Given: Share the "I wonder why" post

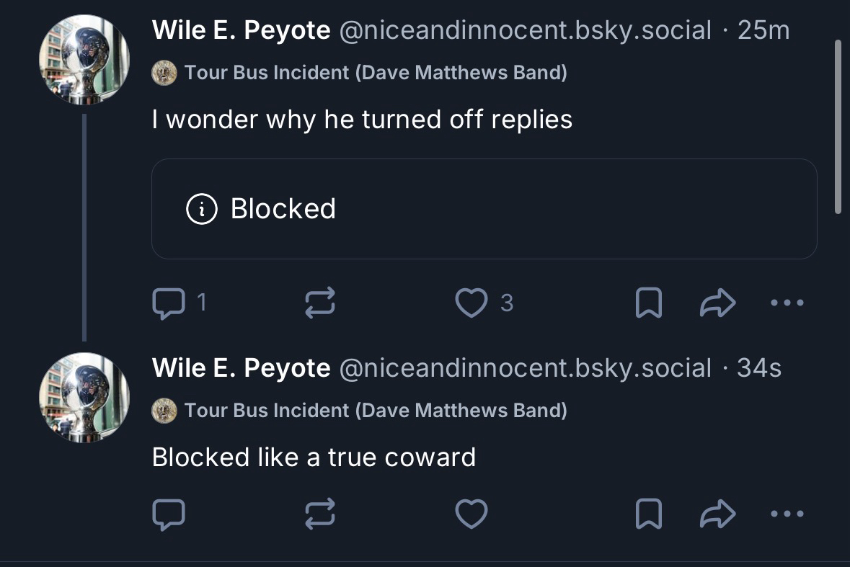Looking at the screenshot, I should tap(717, 304).
